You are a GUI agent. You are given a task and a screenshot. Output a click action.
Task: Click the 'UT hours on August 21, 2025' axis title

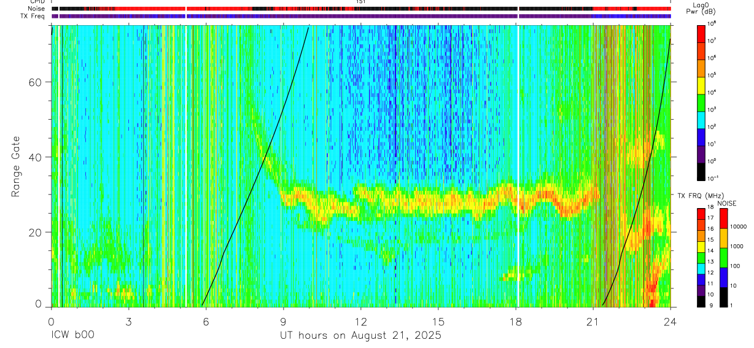click(361, 336)
